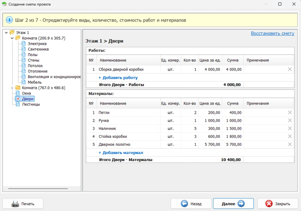Viewport: 301px width, 211px height.
Task: Select Окна in the project tree
Action: [x=26, y=93]
